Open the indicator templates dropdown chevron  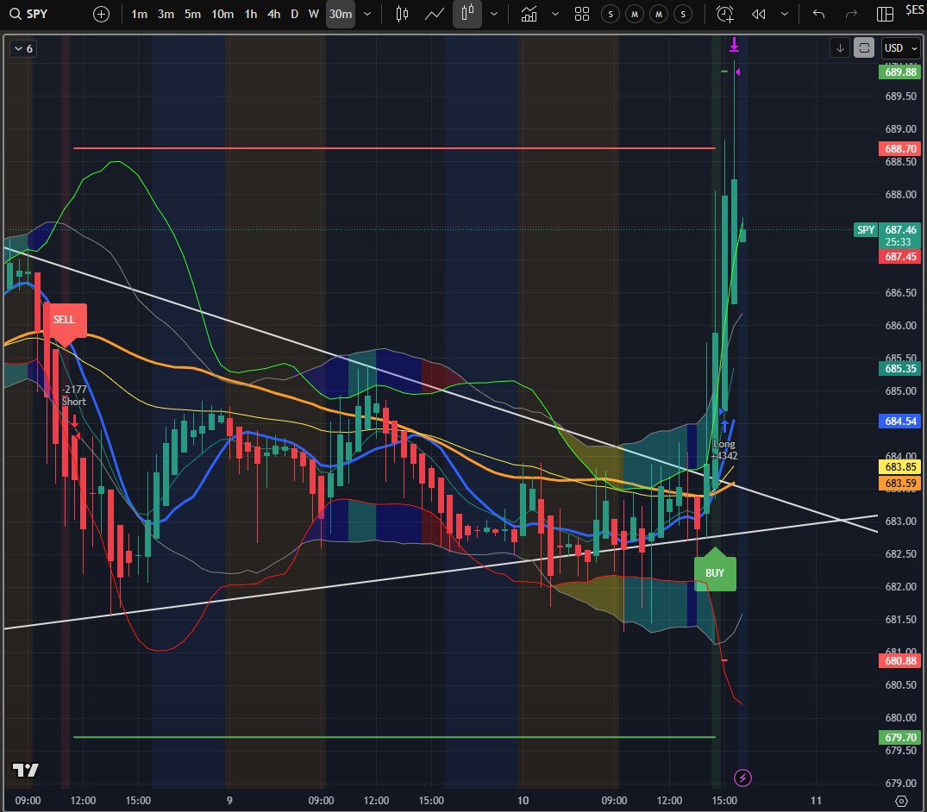[555, 14]
